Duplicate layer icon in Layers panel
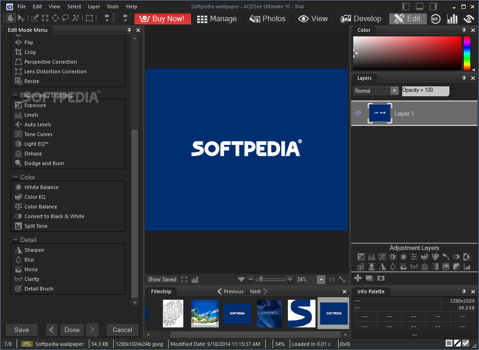Screen dimensions: 479x350 point(369,278)
